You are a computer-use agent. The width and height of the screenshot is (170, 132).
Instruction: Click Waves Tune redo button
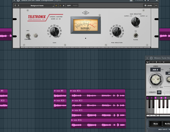(160, 62)
